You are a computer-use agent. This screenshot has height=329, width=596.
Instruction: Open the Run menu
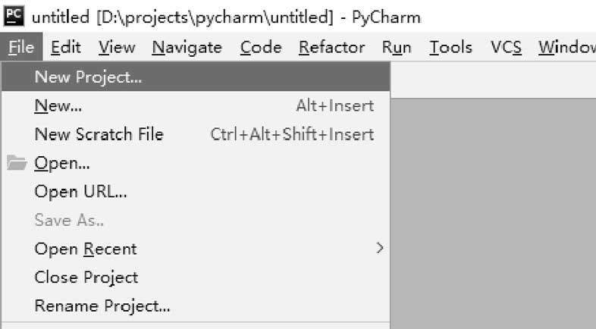coord(397,47)
